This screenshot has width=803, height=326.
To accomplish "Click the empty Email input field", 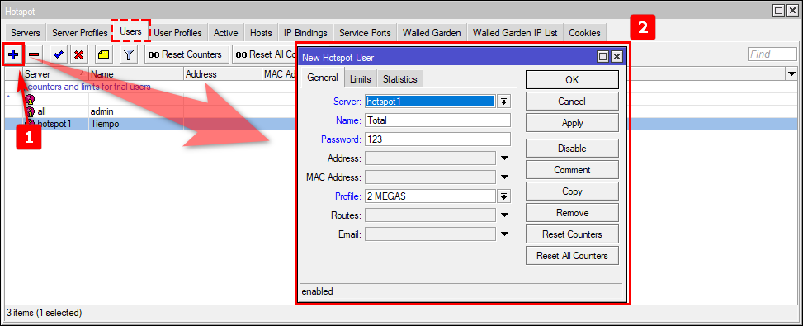I will [x=430, y=234].
